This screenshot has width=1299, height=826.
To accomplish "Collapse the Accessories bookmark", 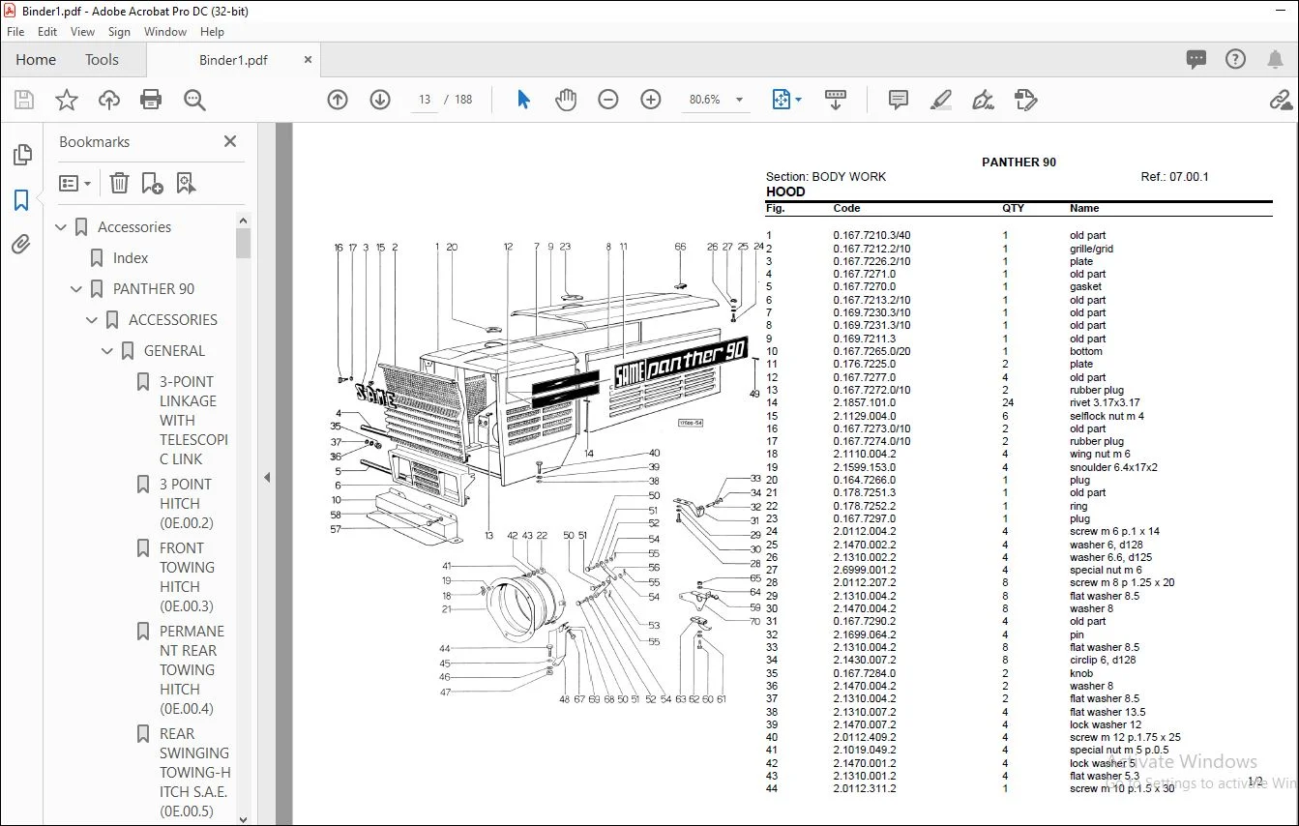I will coord(62,227).
